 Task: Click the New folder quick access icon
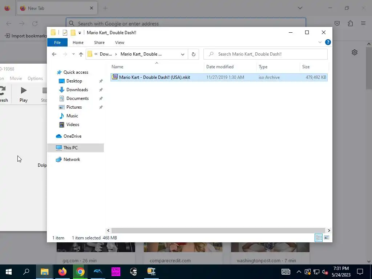(x=73, y=33)
